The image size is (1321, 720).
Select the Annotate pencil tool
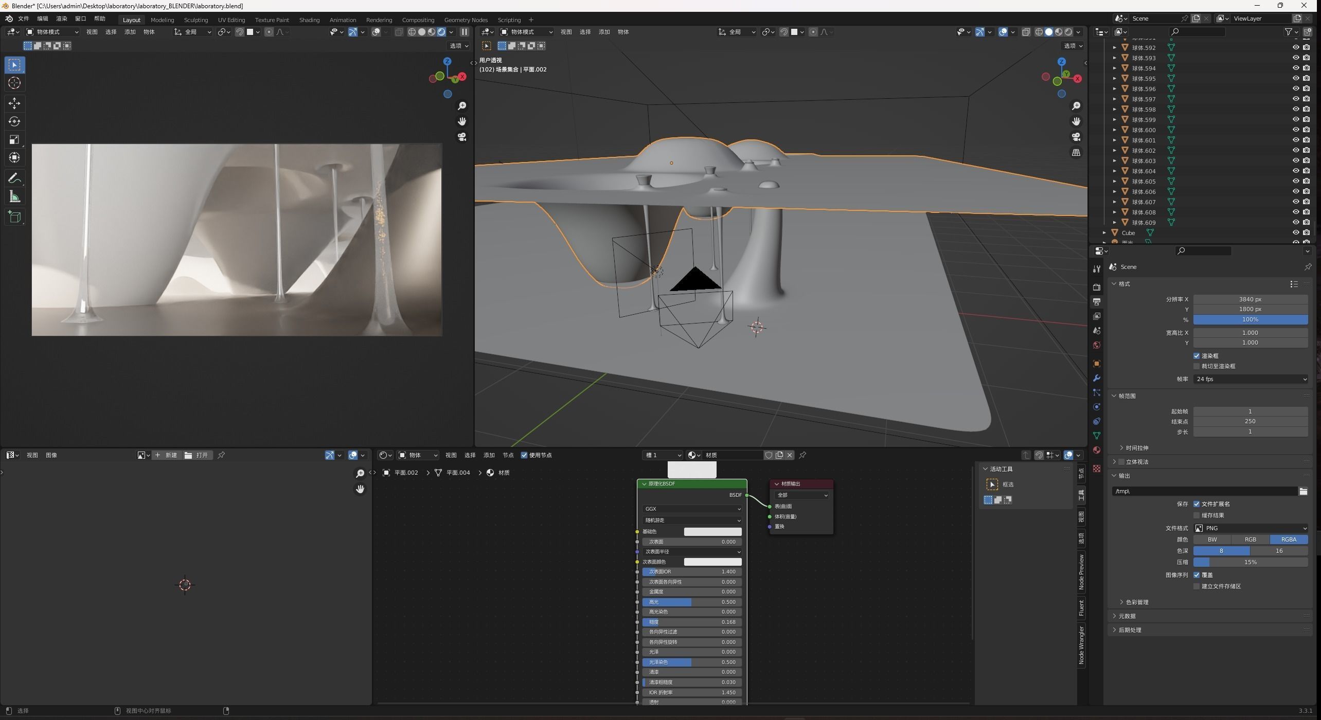coord(14,178)
